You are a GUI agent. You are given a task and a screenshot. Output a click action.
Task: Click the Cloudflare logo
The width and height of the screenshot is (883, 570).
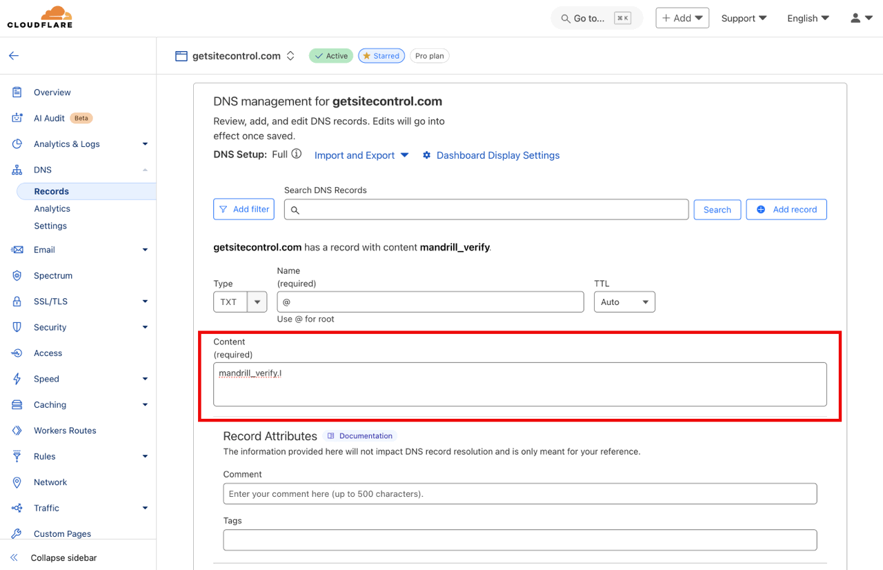pyautogui.click(x=39, y=16)
